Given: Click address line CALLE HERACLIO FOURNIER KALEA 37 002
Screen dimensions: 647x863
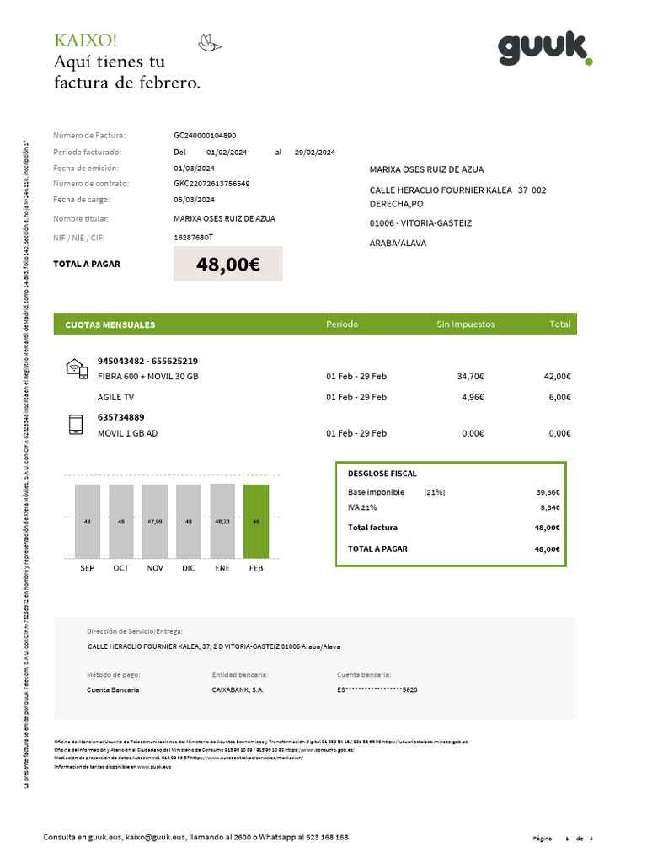Looking at the screenshot, I should (x=457, y=190).
